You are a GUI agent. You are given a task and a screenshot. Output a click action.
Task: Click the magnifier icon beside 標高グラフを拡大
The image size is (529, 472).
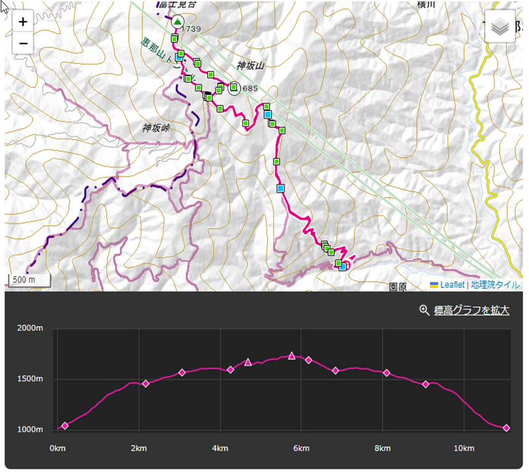pos(424,310)
